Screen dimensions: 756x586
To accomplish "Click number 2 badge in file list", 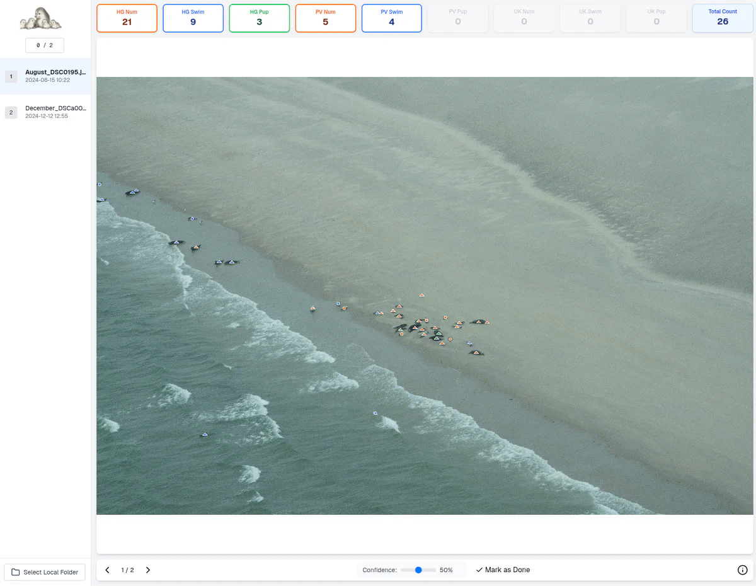I will [x=11, y=112].
